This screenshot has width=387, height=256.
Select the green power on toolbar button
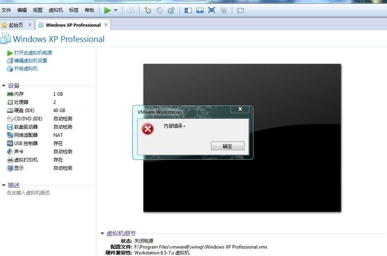(107, 10)
